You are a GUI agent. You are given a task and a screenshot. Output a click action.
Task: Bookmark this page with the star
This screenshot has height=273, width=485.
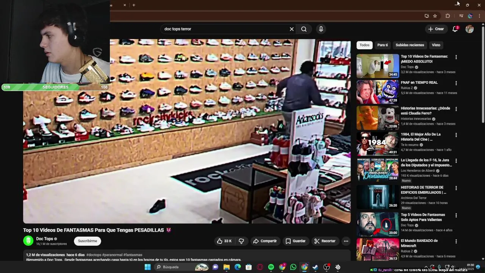point(435,16)
